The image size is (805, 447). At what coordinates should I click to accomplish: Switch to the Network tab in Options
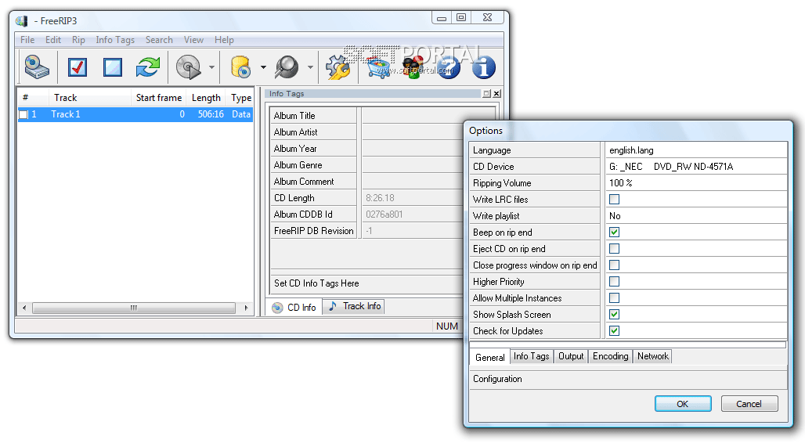coord(653,356)
